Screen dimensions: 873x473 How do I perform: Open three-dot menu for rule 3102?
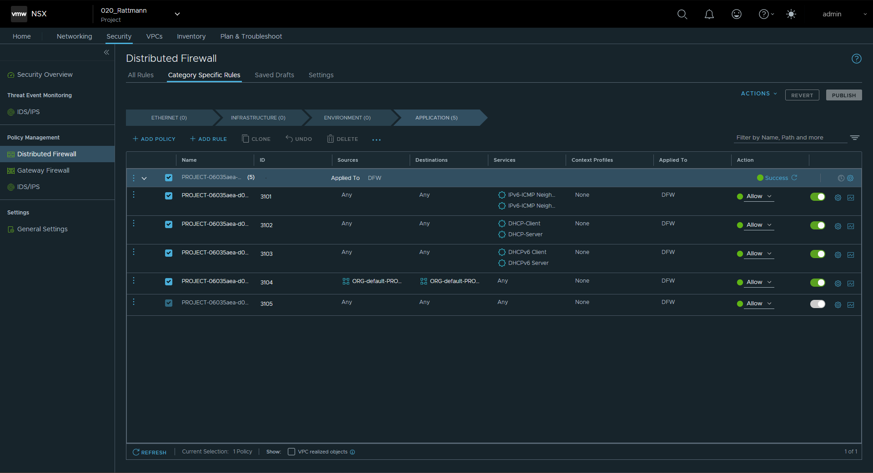pyautogui.click(x=134, y=224)
